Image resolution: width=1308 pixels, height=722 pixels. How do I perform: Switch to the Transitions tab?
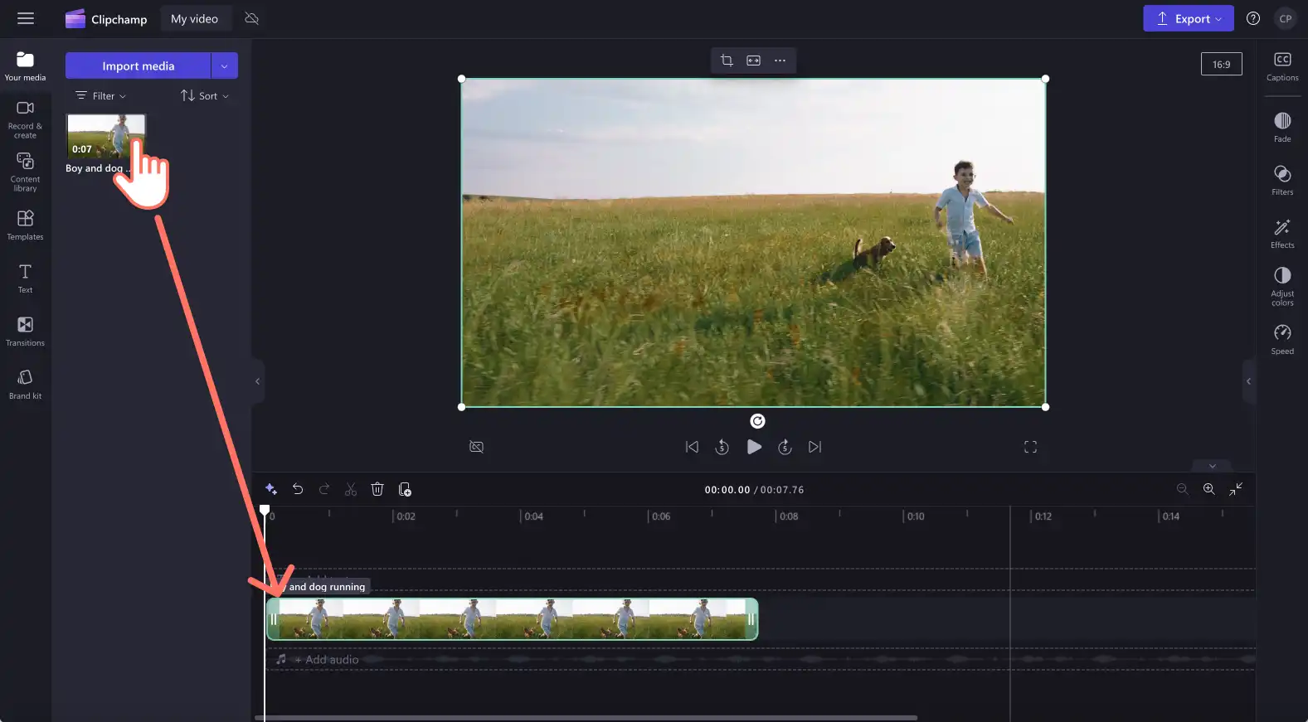point(25,332)
